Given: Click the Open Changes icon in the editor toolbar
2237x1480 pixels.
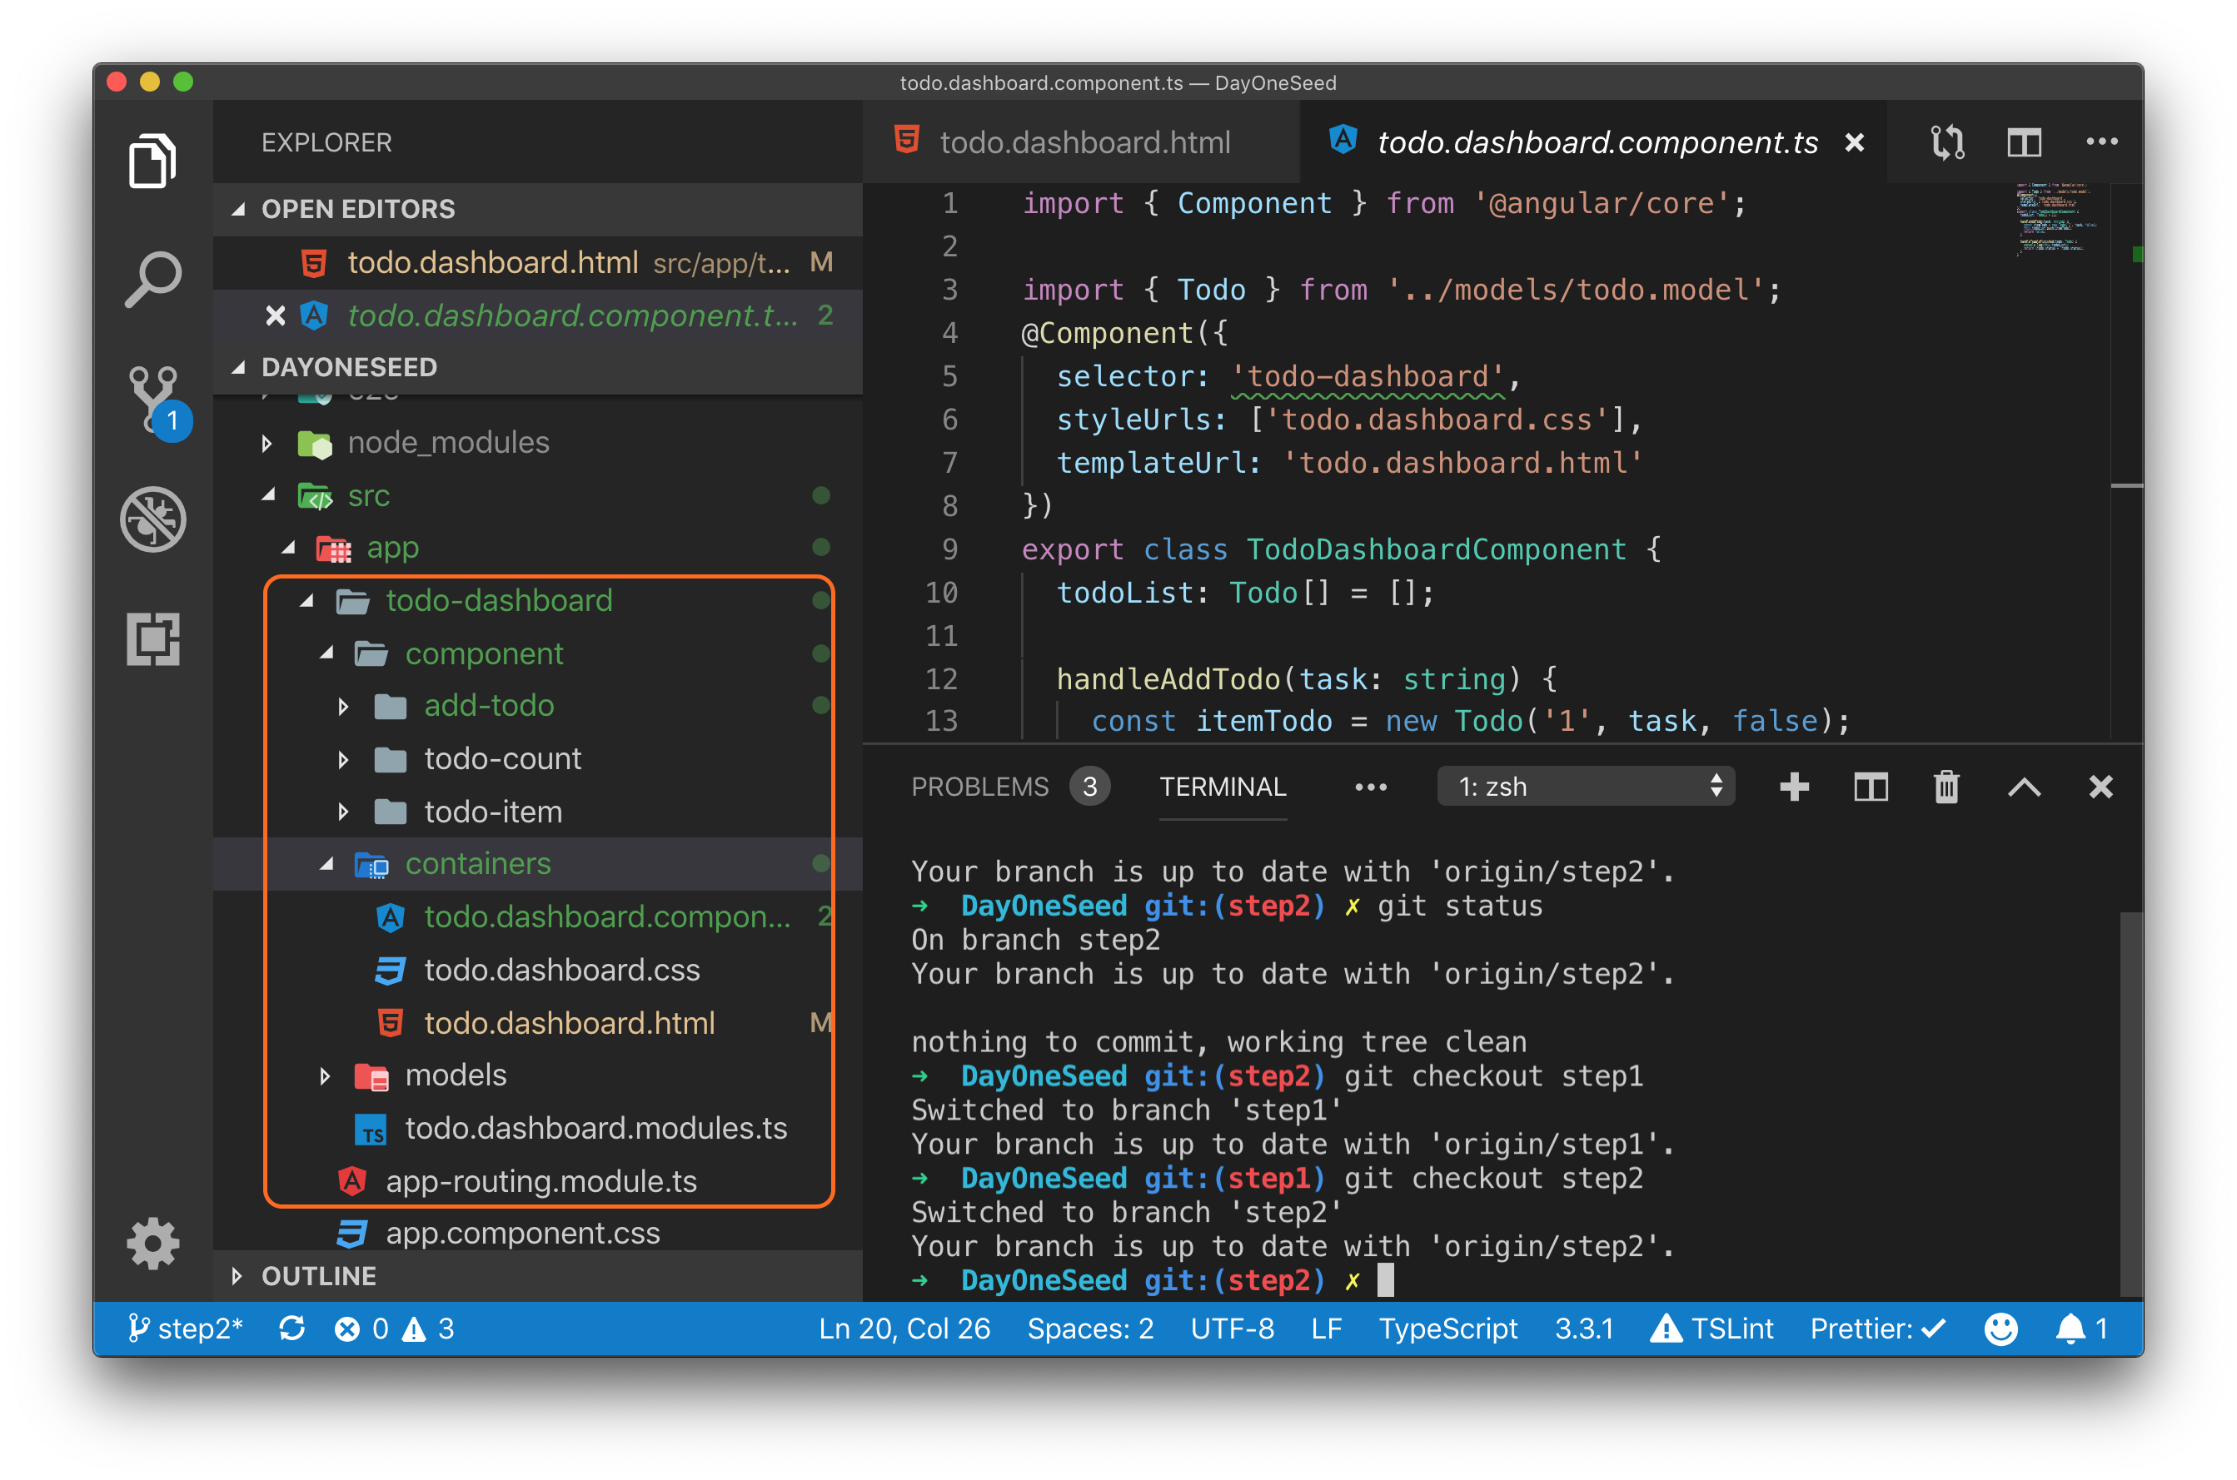Looking at the screenshot, I should coord(1946,142).
